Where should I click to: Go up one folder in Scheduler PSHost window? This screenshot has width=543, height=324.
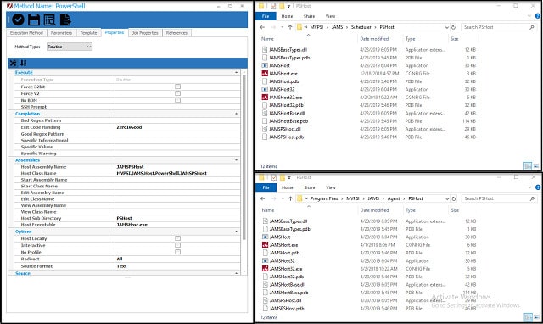[290, 27]
